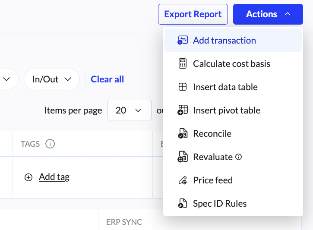Click the Export Report button
Viewport: 313px width, 230px height.
[x=193, y=14]
